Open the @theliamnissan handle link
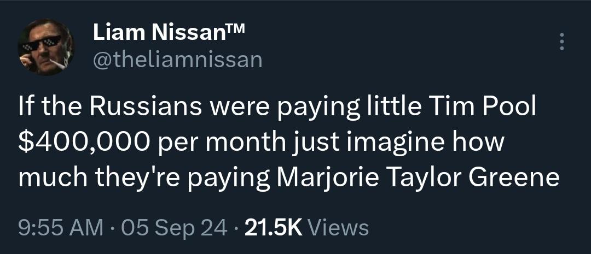 [177, 60]
